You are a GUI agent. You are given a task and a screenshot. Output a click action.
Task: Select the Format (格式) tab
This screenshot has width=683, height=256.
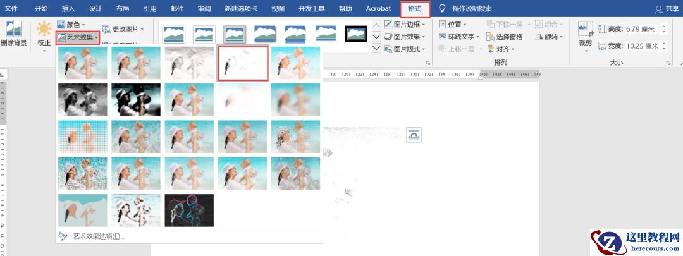(415, 9)
